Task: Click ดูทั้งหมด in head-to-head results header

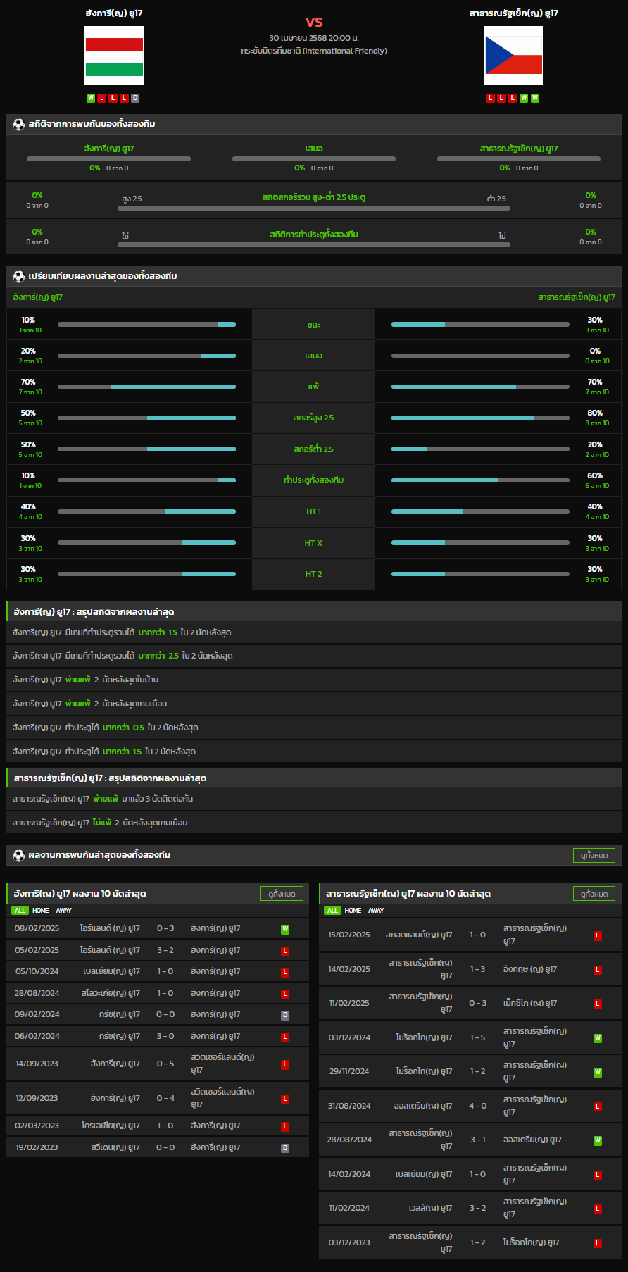Action: [x=594, y=855]
